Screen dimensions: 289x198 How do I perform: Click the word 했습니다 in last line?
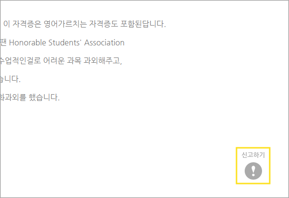pos(43,97)
